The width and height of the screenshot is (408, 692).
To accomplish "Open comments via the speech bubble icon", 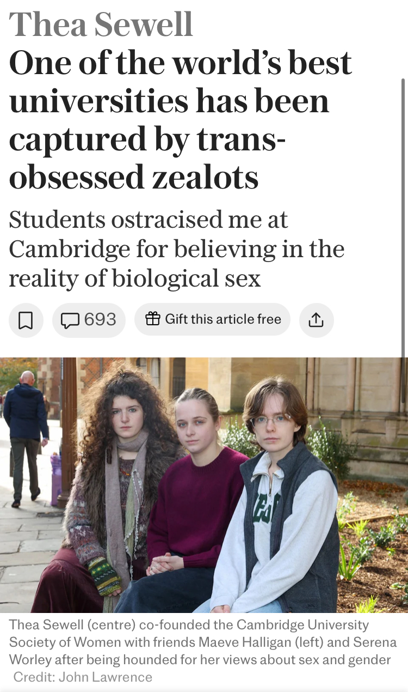I will coord(70,320).
